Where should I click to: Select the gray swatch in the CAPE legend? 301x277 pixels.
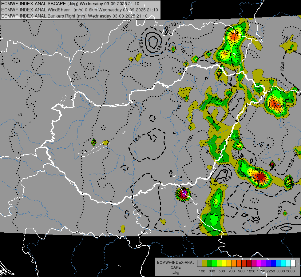(x=200, y=263)
